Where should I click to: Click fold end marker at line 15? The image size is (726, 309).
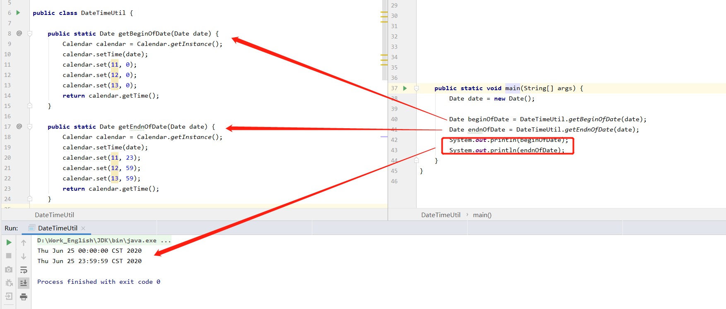tap(30, 105)
